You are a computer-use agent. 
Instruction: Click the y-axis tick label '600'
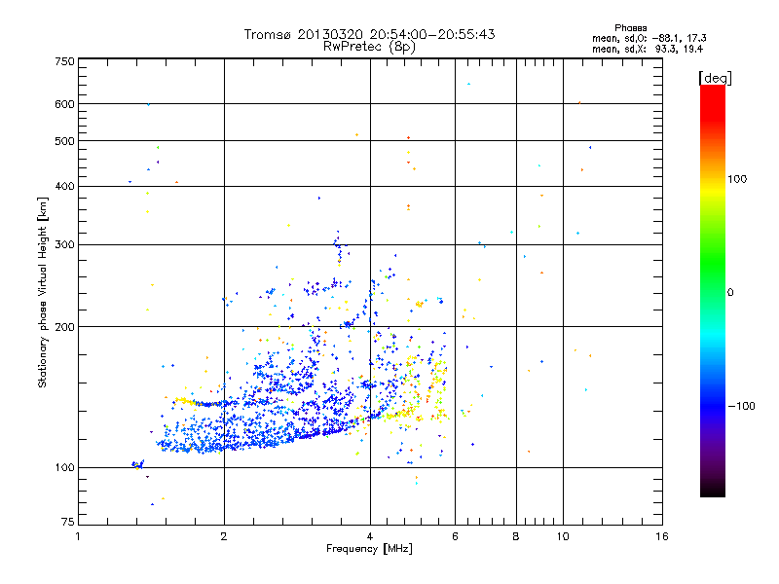pyautogui.click(x=64, y=104)
